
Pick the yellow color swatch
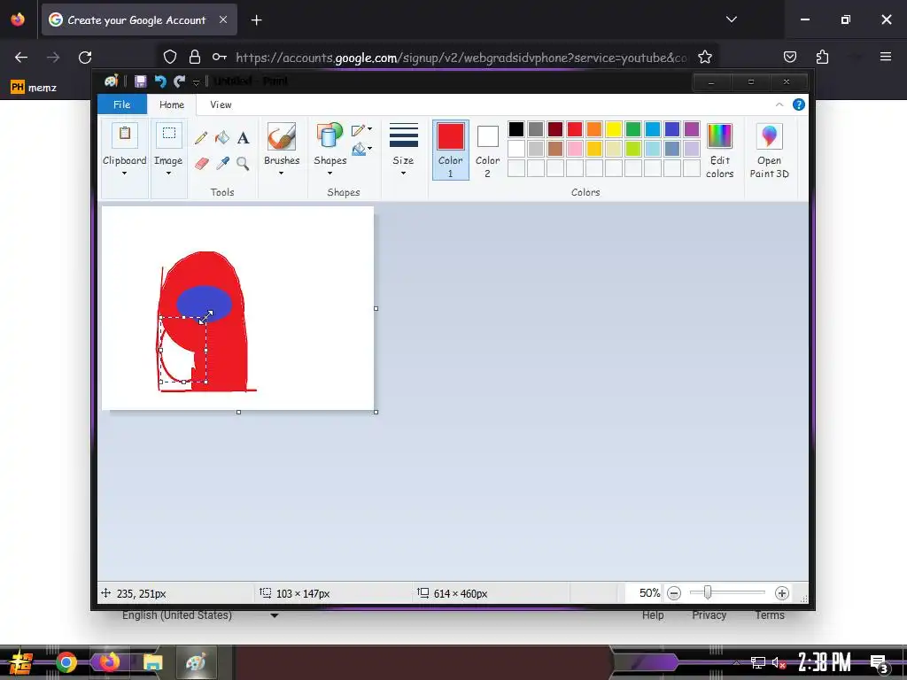[613, 129]
